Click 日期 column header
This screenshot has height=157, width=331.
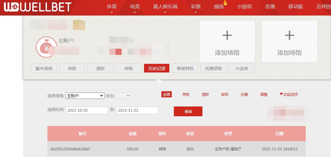click(x=280, y=134)
